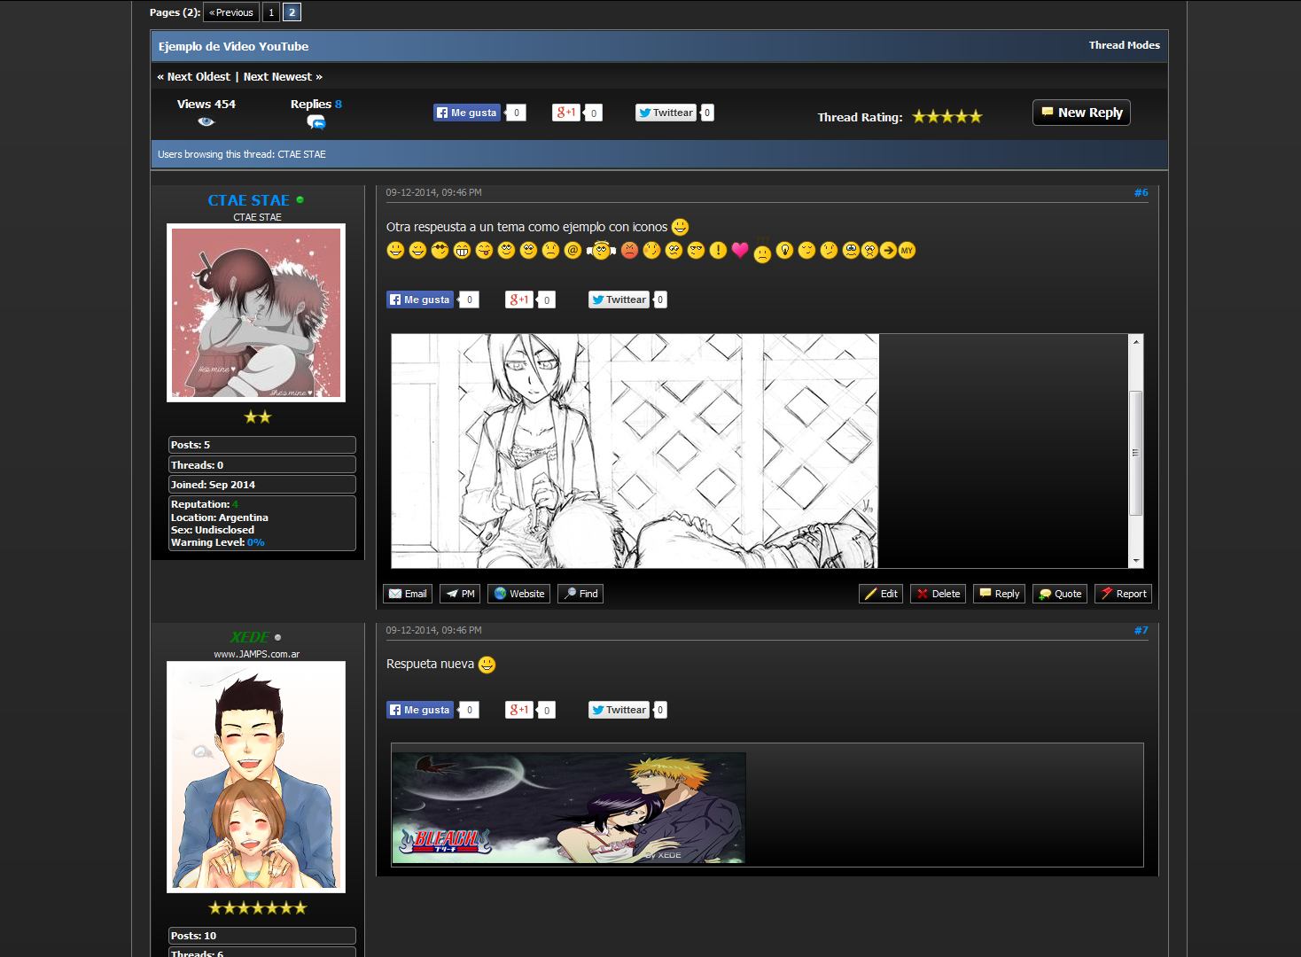
Task: Send a PM to CTAE STAE
Action: pos(460,594)
